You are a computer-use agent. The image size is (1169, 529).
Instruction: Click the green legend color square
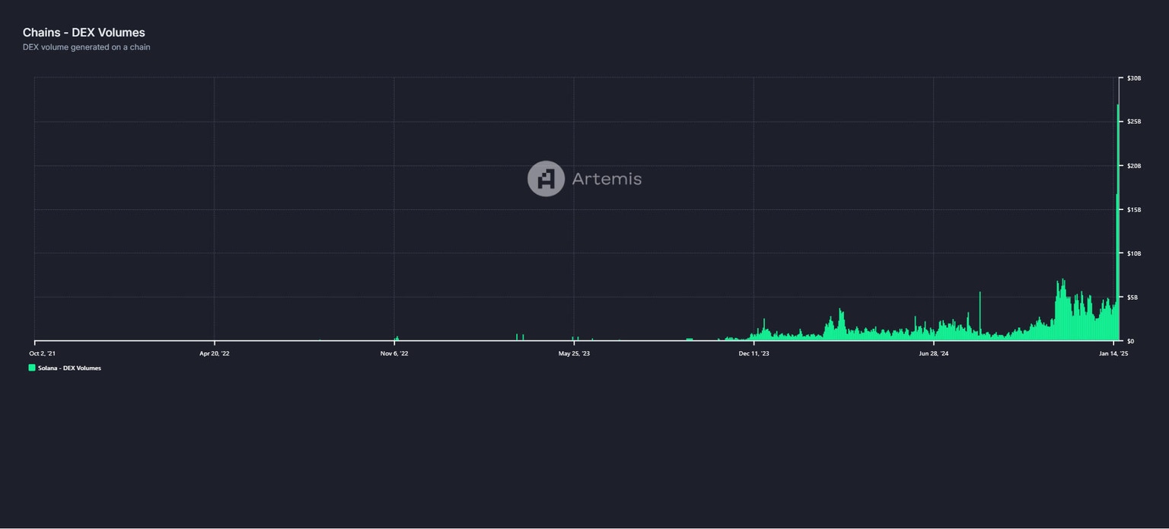pos(31,368)
